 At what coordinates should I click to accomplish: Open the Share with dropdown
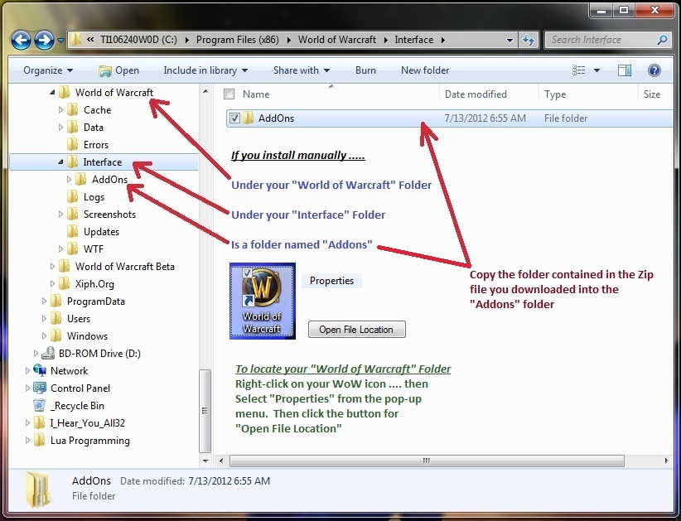(x=302, y=70)
